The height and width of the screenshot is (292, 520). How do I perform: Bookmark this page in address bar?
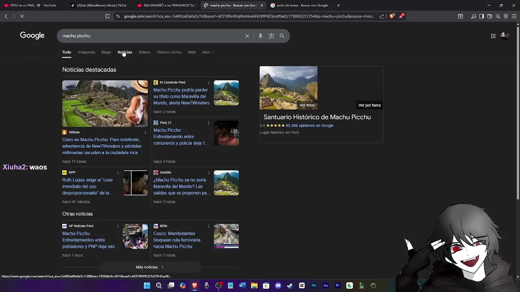[x=107, y=16]
